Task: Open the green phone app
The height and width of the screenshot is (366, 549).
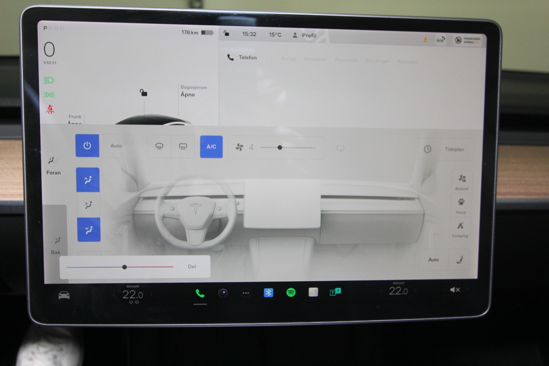Action: (x=200, y=293)
